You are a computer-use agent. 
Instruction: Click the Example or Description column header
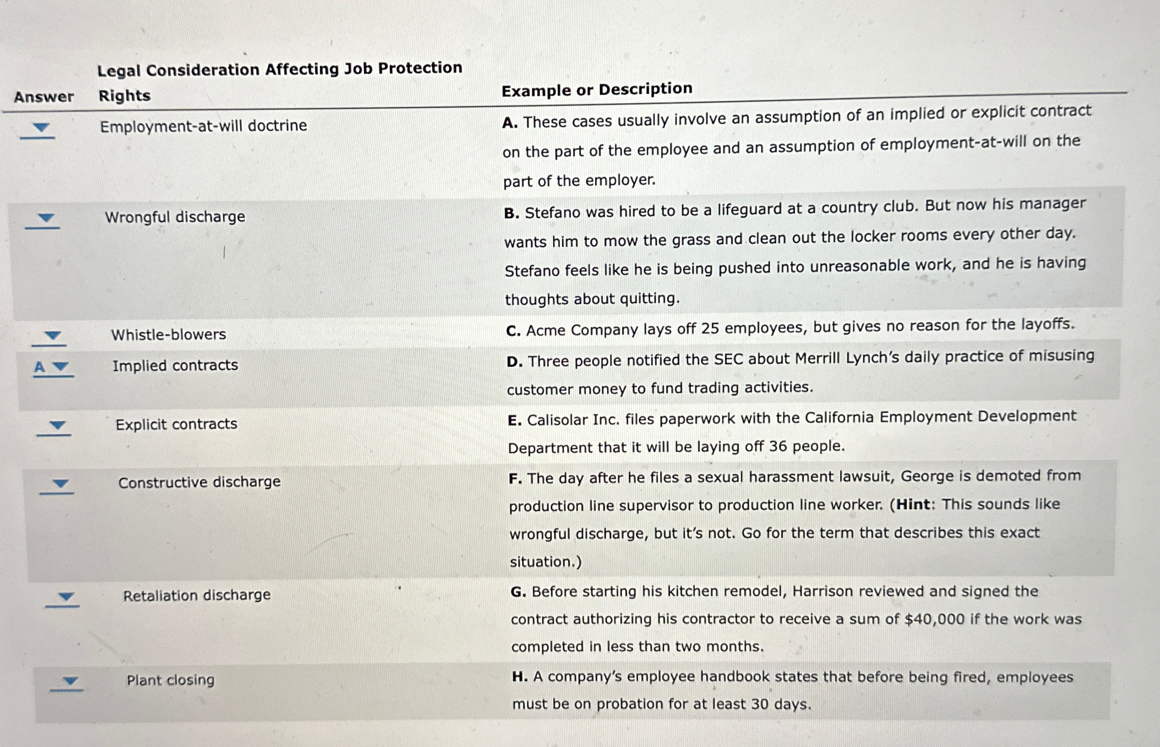point(598,89)
